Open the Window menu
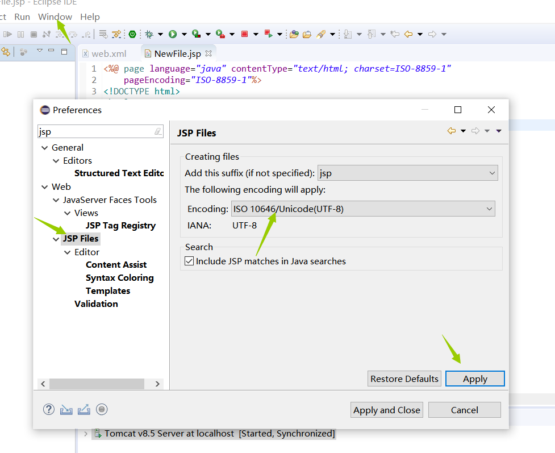 click(x=55, y=16)
